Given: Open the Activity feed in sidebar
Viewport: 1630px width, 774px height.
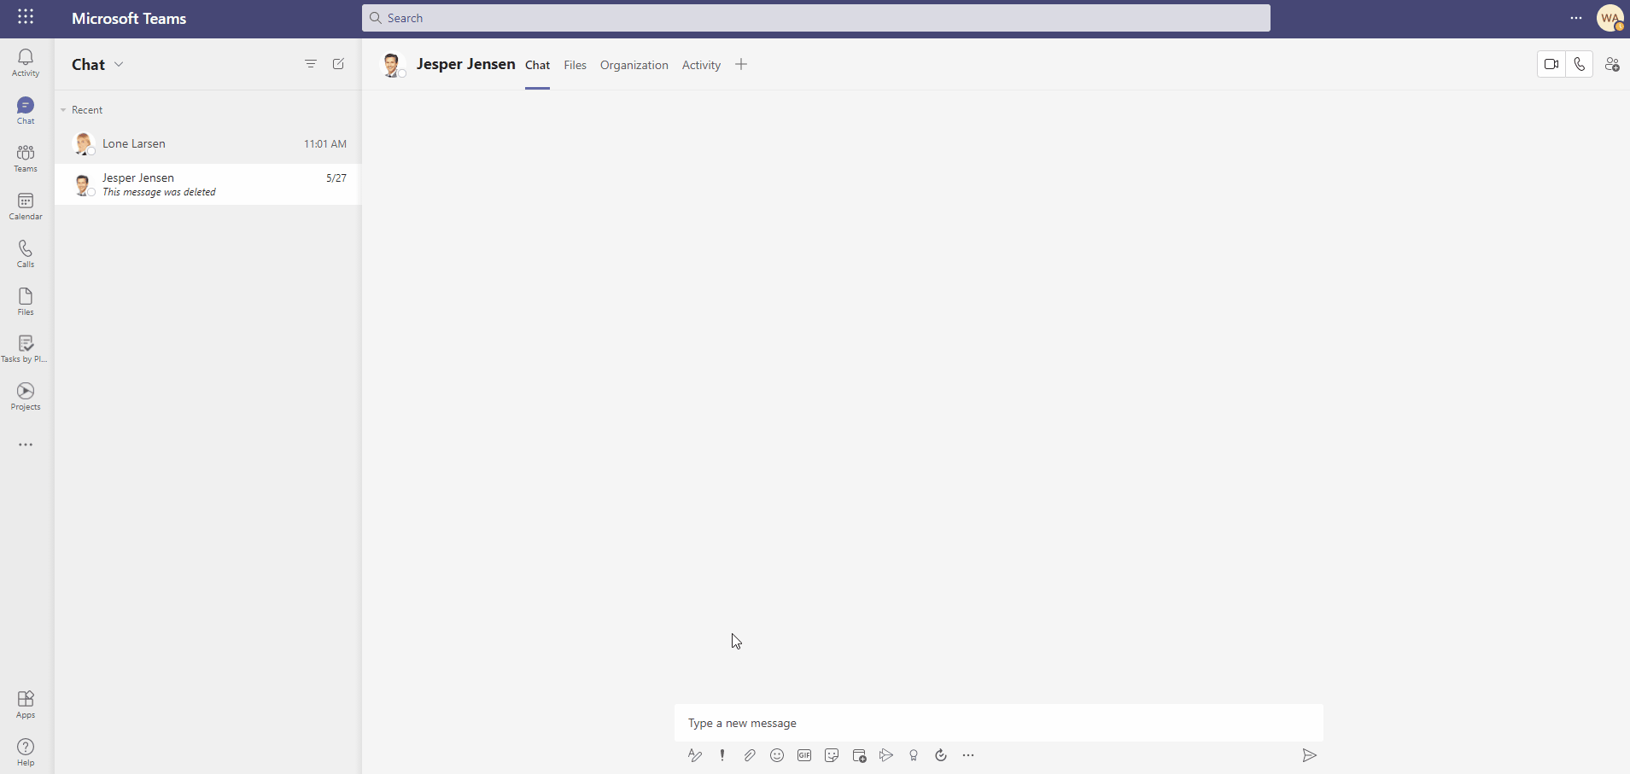Looking at the screenshot, I should tap(26, 62).
